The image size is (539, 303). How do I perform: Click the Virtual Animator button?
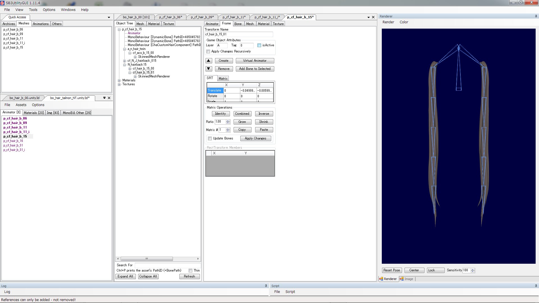255,61
